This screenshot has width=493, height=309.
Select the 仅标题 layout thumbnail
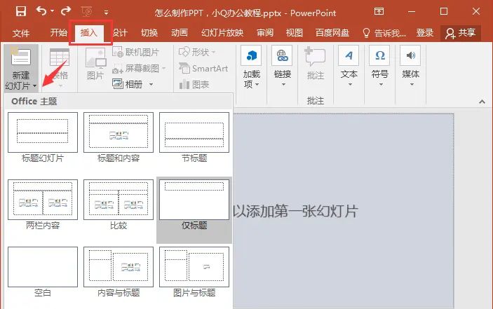(x=194, y=200)
